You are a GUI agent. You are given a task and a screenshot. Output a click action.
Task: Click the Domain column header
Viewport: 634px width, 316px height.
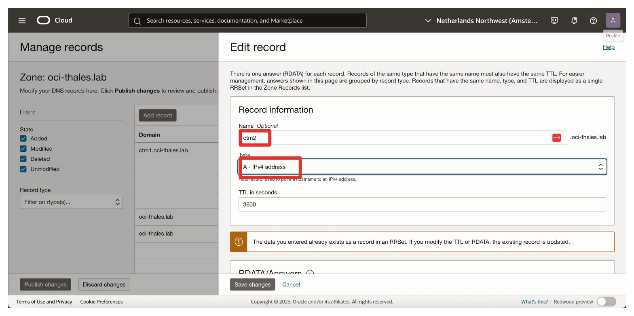[150, 135]
